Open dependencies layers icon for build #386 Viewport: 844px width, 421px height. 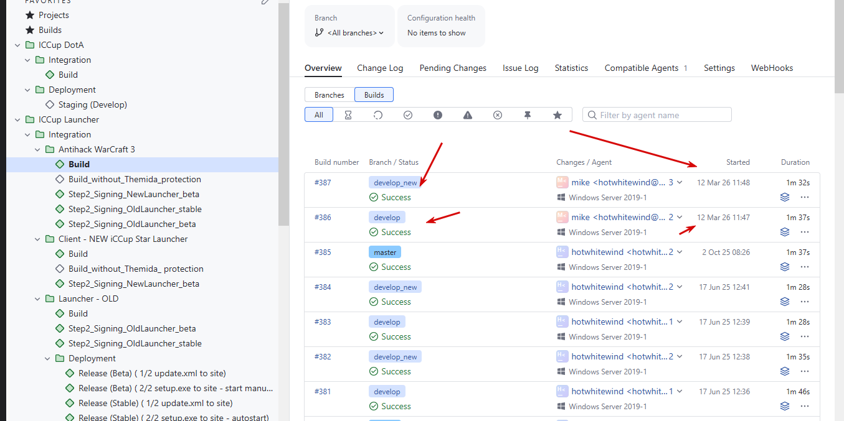point(785,232)
